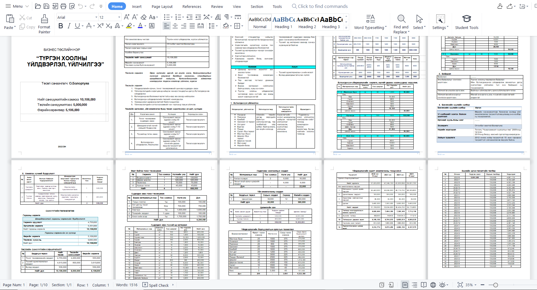Viewport: 537px width, 290px height.
Task: Copy the selection
Action: click(x=27, y=27)
